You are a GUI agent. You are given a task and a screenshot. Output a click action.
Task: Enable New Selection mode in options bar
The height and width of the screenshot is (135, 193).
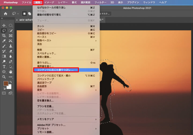click(x=24, y=14)
